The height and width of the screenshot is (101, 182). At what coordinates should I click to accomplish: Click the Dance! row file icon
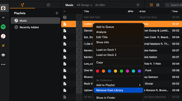pyautogui.click(x=65, y=31)
